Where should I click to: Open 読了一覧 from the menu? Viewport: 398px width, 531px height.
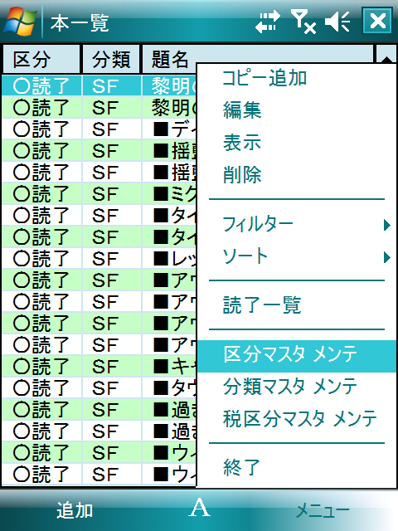(262, 304)
